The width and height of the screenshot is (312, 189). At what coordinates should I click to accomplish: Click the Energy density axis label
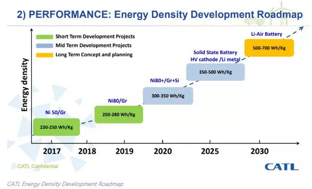25,85
